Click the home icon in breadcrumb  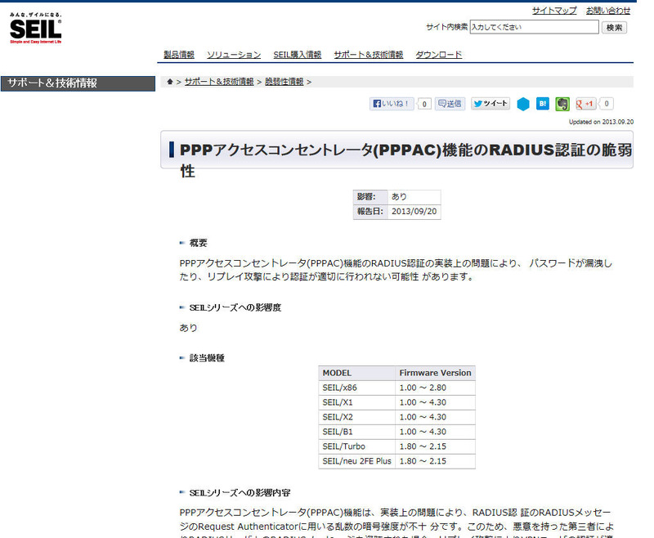pyautogui.click(x=169, y=82)
